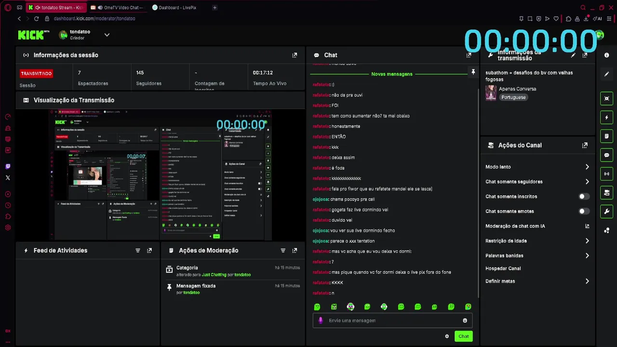The image size is (617, 347).
Task: Enable Chat somente inscritos switch
Action: [584, 197]
